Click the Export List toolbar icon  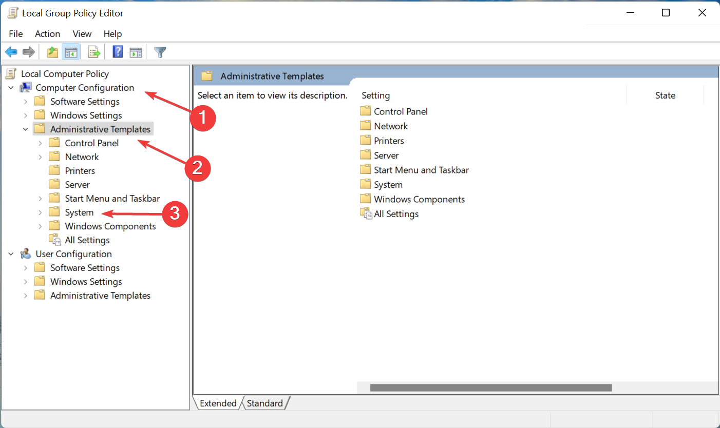[x=94, y=52]
